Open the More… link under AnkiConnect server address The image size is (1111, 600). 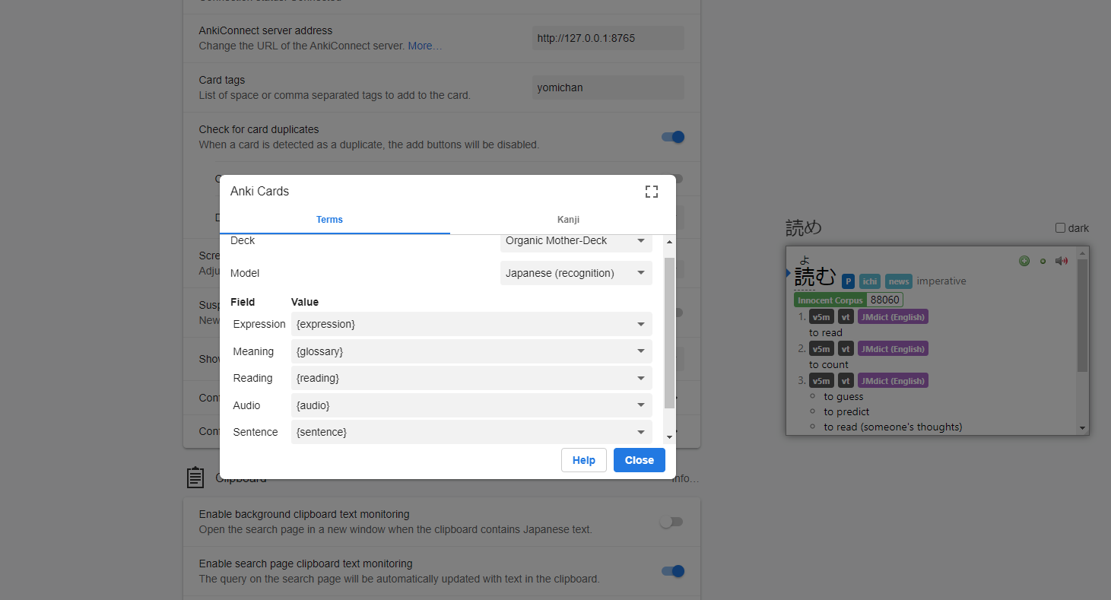click(x=425, y=46)
